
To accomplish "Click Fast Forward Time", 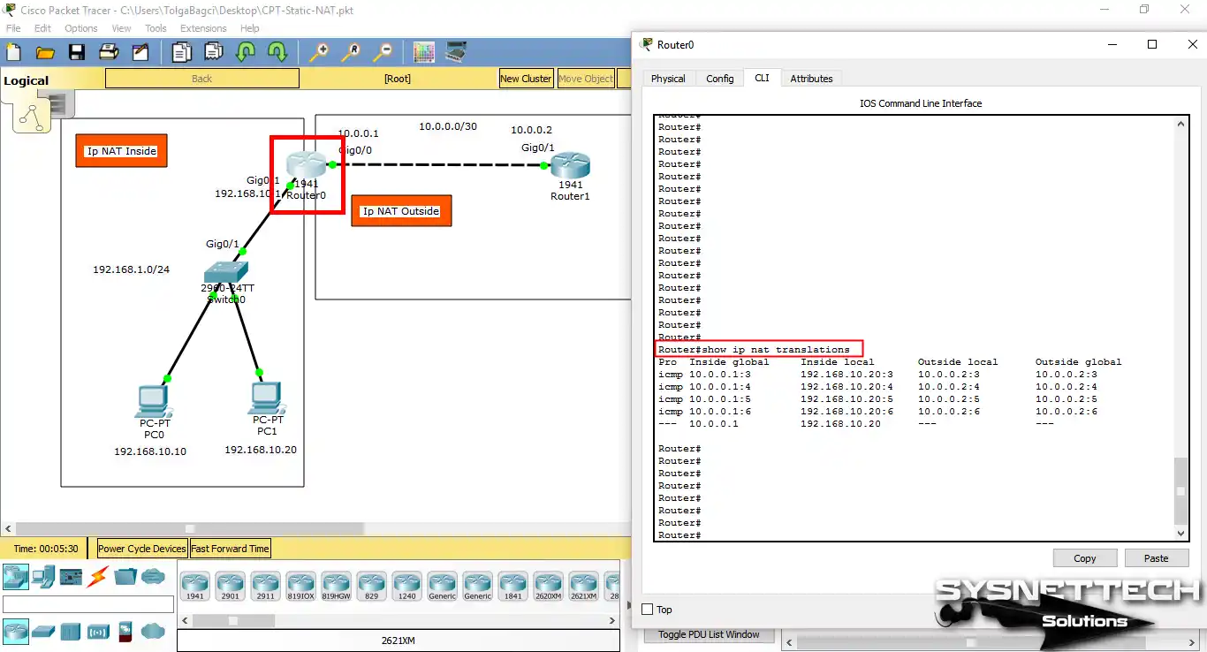I will pos(230,549).
